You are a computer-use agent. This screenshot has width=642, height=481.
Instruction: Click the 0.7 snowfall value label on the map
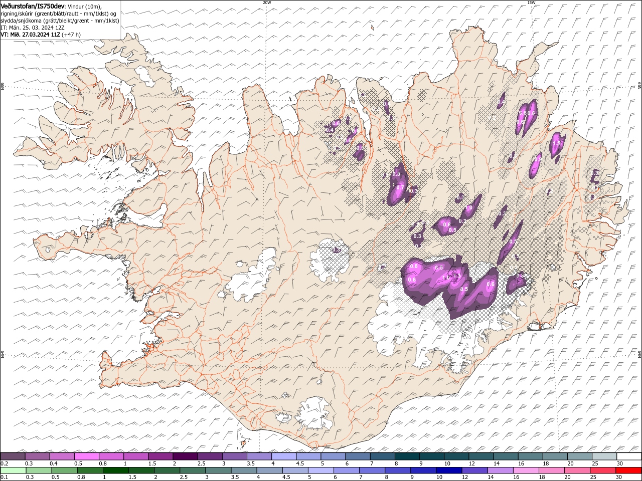click(x=400, y=187)
